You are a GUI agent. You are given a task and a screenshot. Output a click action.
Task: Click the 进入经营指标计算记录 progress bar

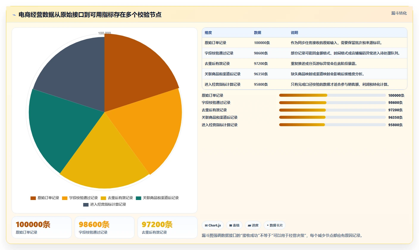click(332, 125)
